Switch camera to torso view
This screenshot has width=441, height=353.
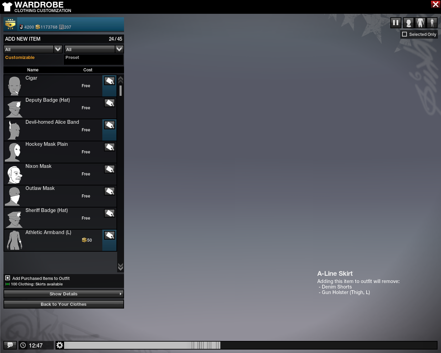[420, 23]
